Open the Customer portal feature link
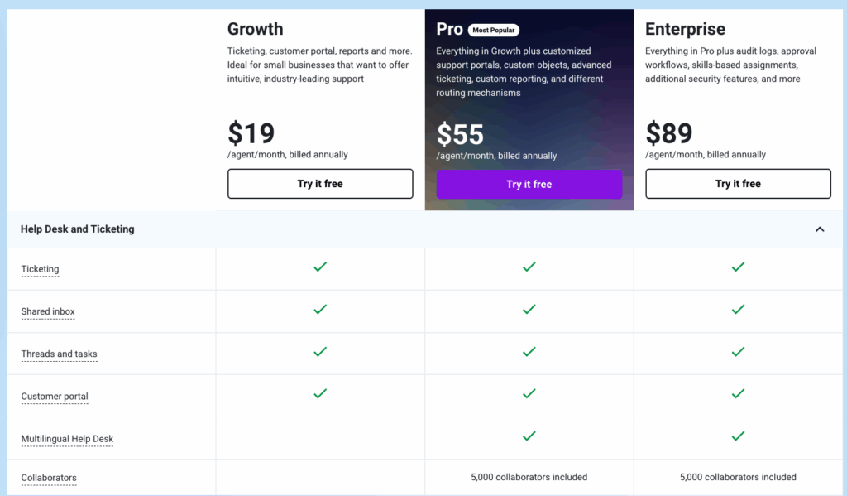 pos(55,396)
